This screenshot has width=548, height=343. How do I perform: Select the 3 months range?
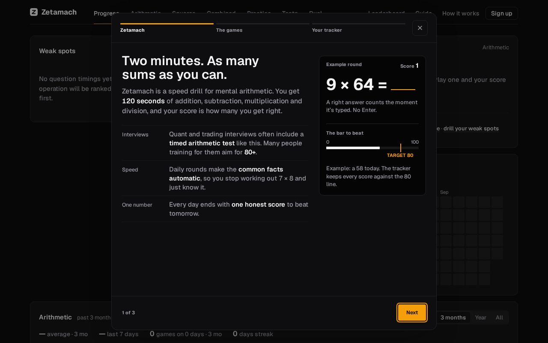pos(453,317)
